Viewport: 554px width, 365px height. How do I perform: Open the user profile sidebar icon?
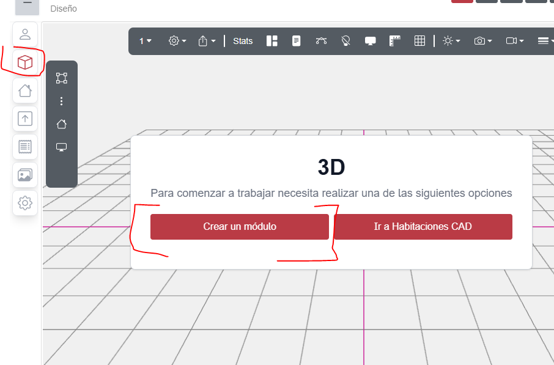25,34
